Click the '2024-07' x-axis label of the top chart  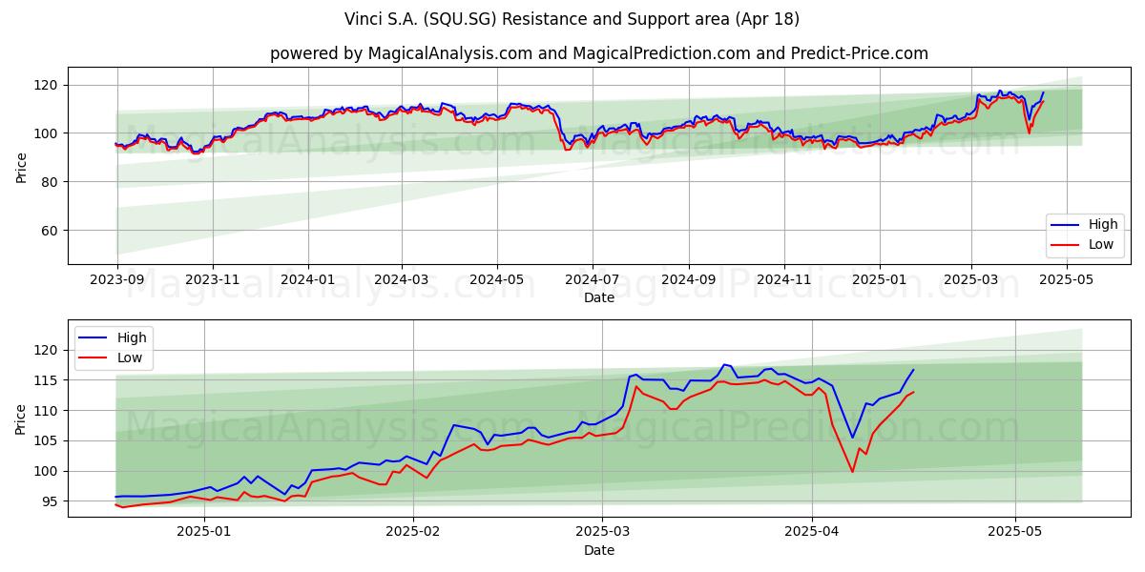click(592, 281)
